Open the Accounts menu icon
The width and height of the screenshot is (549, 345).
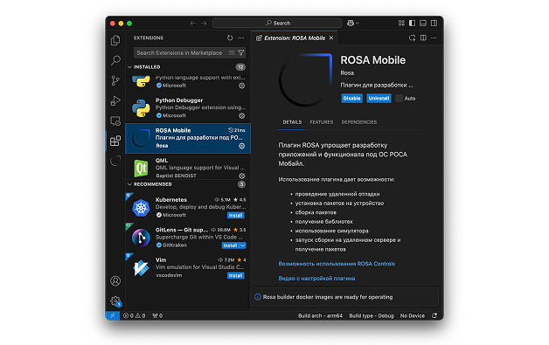point(115,281)
